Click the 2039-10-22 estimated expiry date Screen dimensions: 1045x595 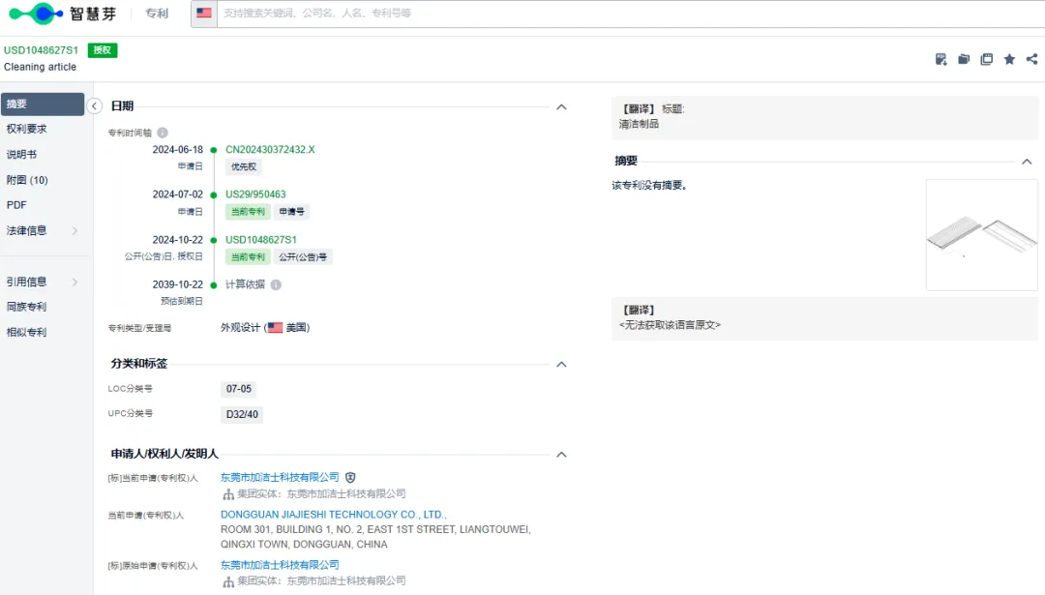(x=177, y=284)
